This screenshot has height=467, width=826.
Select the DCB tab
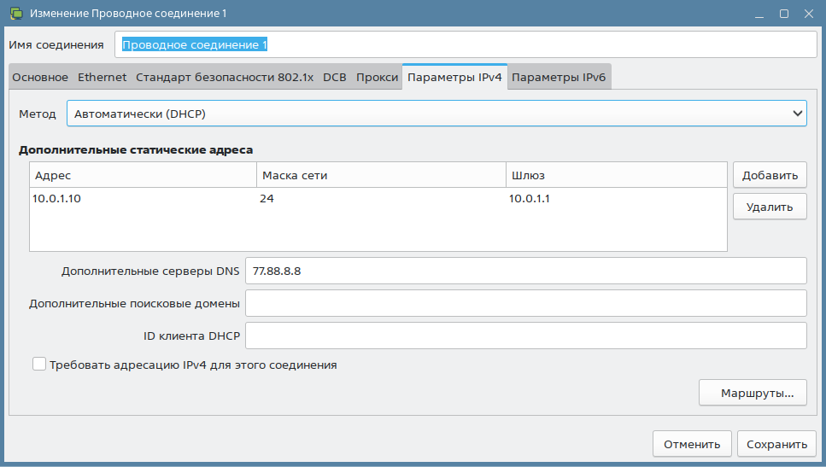coord(334,78)
